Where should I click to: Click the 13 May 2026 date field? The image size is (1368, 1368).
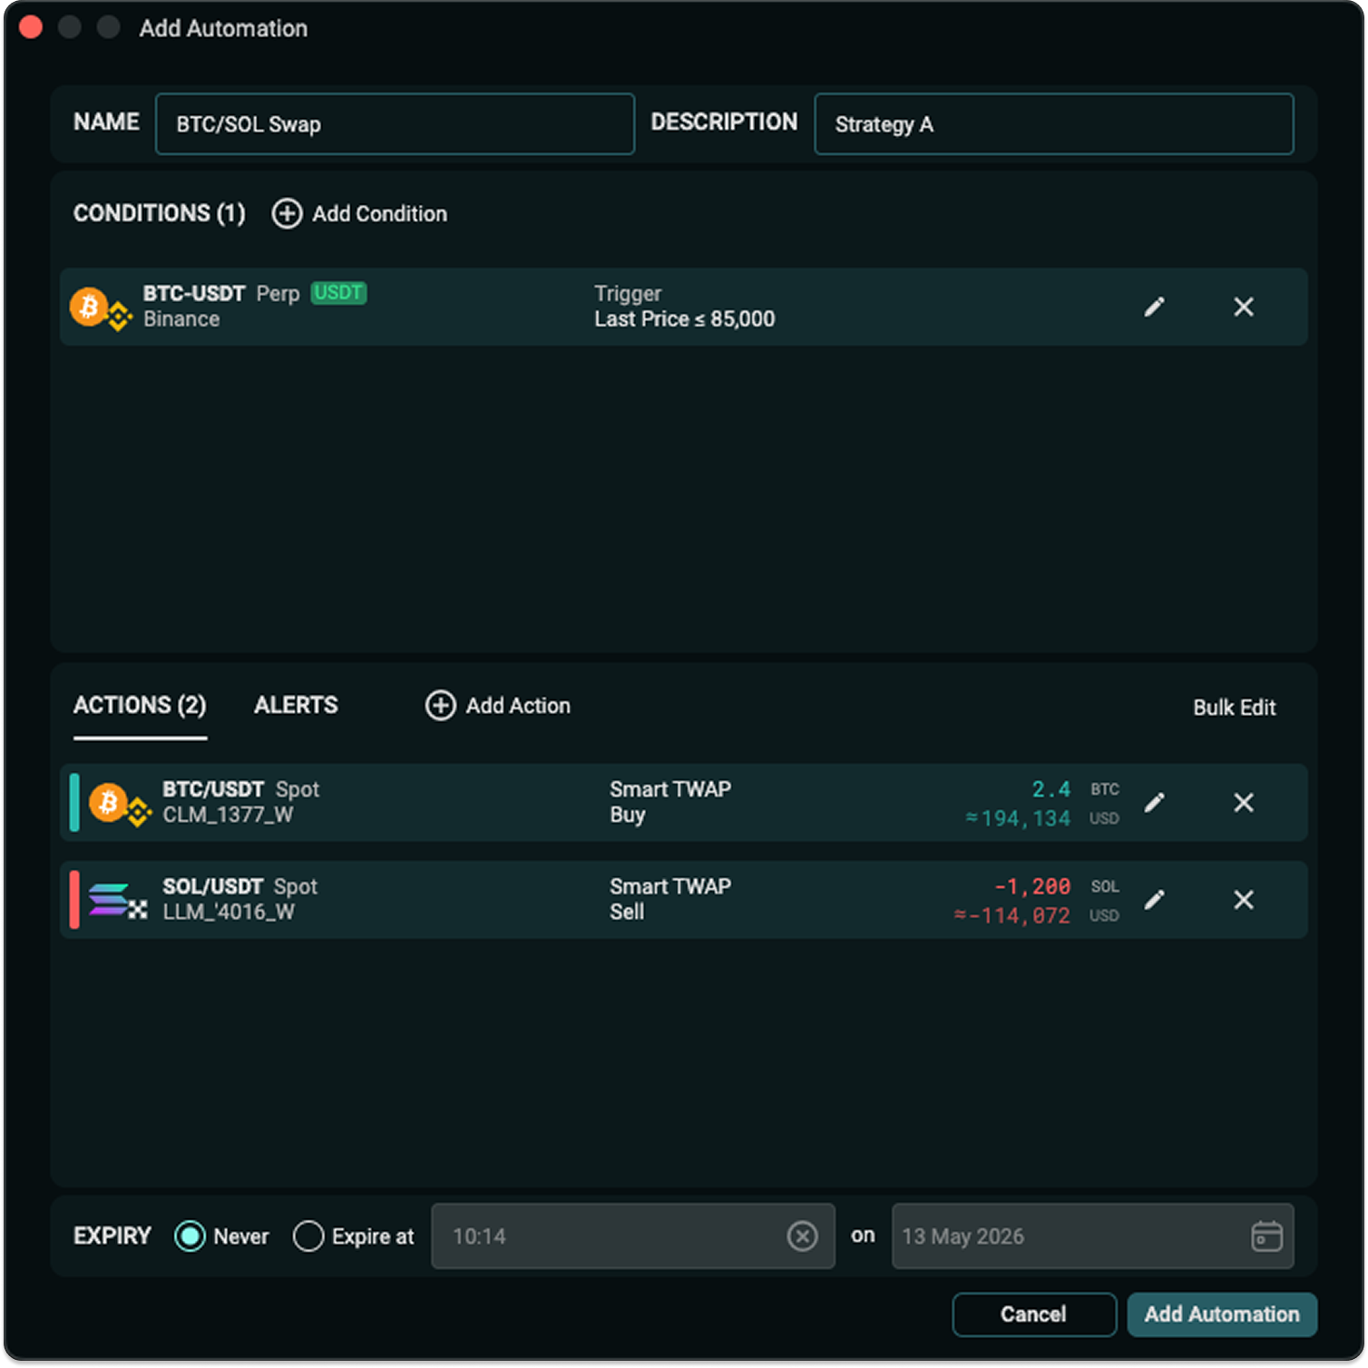pos(1092,1236)
